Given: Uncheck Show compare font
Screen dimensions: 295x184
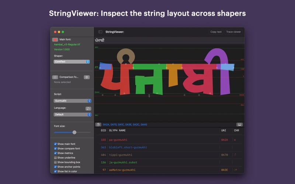Looking at the screenshot, I should click(x=55, y=149).
